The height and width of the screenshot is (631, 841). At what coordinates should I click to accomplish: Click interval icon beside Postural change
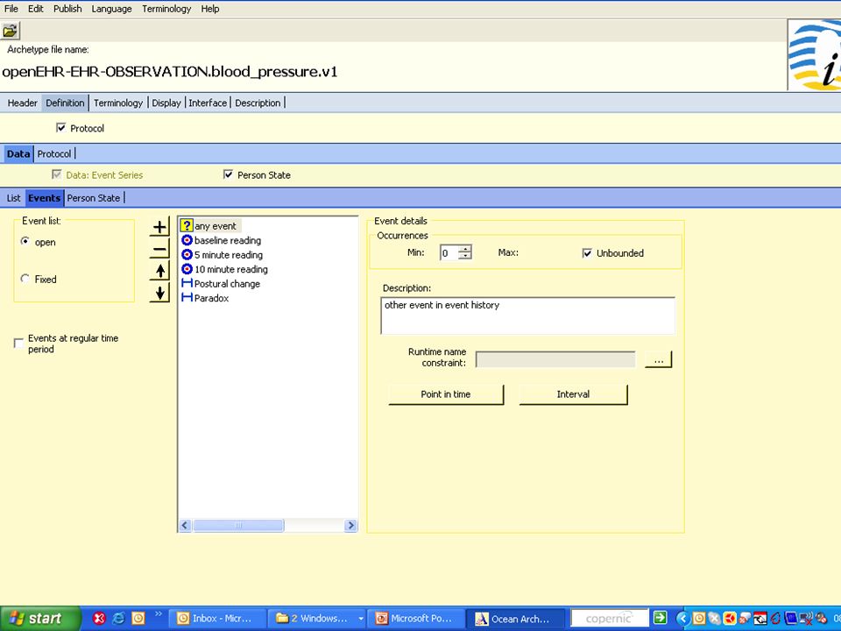pyautogui.click(x=187, y=283)
